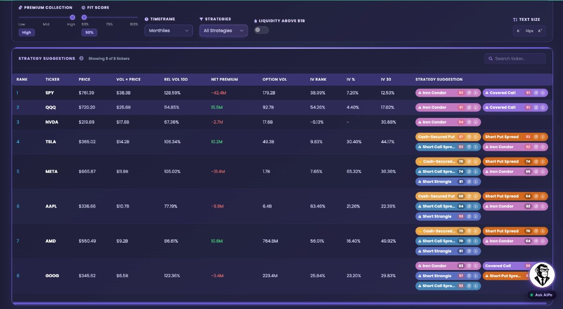The height and width of the screenshot is (309, 563).
Task: Click AAPL IV rank 63.46%
Action: coord(318,206)
